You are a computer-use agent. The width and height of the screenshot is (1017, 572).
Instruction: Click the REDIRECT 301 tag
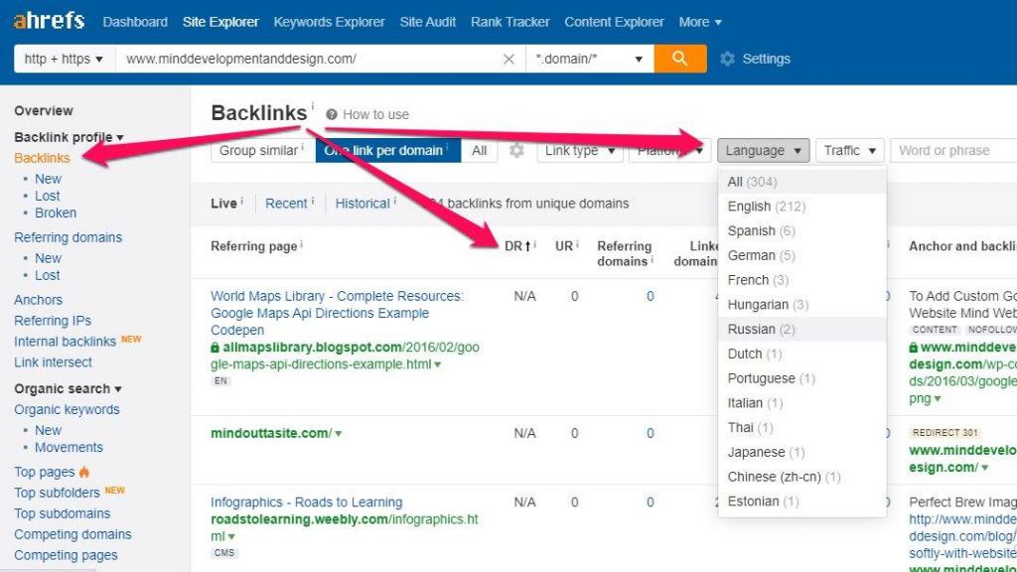coord(945,433)
